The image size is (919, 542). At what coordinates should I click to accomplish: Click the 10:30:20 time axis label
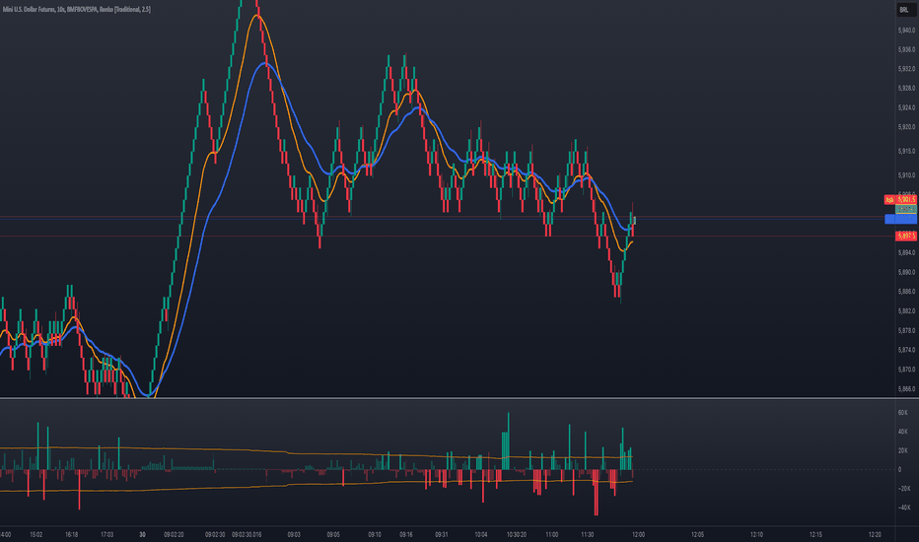click(x=517, y=534)
